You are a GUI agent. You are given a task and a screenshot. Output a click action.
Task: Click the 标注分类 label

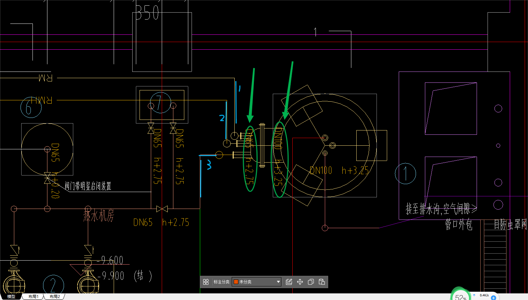pos(221,282)
